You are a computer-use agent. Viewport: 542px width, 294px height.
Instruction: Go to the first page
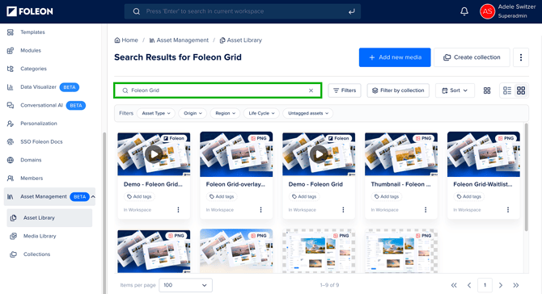click(x=454, y=285)
